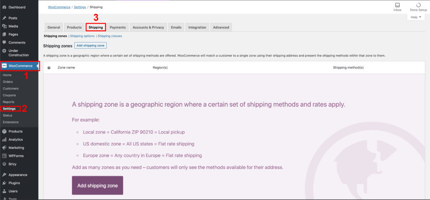Expand the Help dropdown
The height and width of the screenshot is (200, 430).
point(416,17)
